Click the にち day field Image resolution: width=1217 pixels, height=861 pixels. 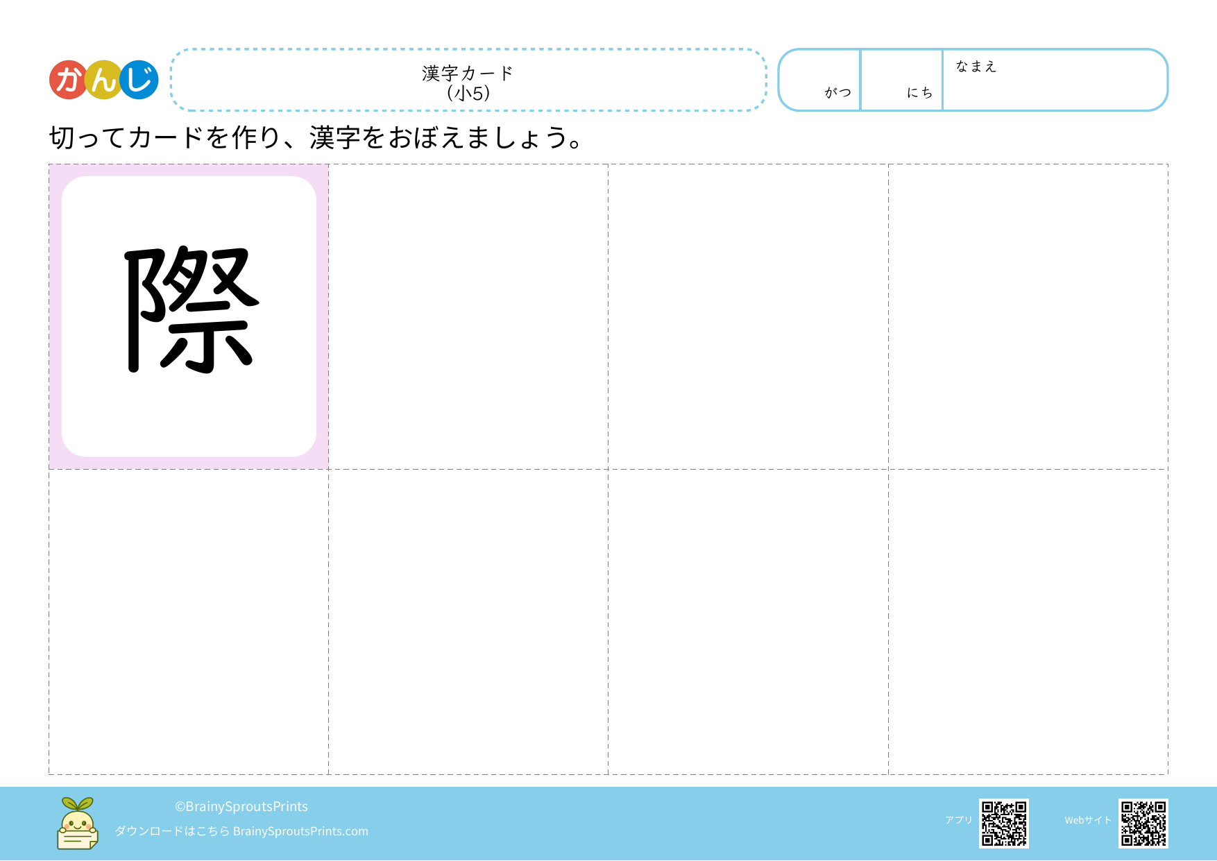[x=902, y=80]
